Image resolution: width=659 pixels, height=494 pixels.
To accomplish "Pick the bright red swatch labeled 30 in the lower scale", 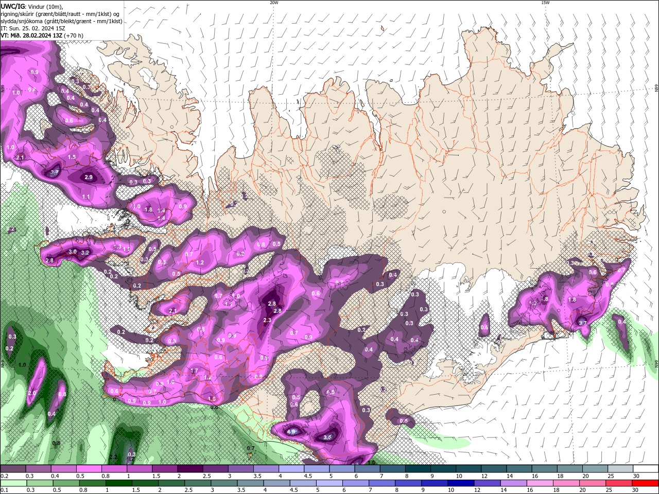I will point(646,483).
